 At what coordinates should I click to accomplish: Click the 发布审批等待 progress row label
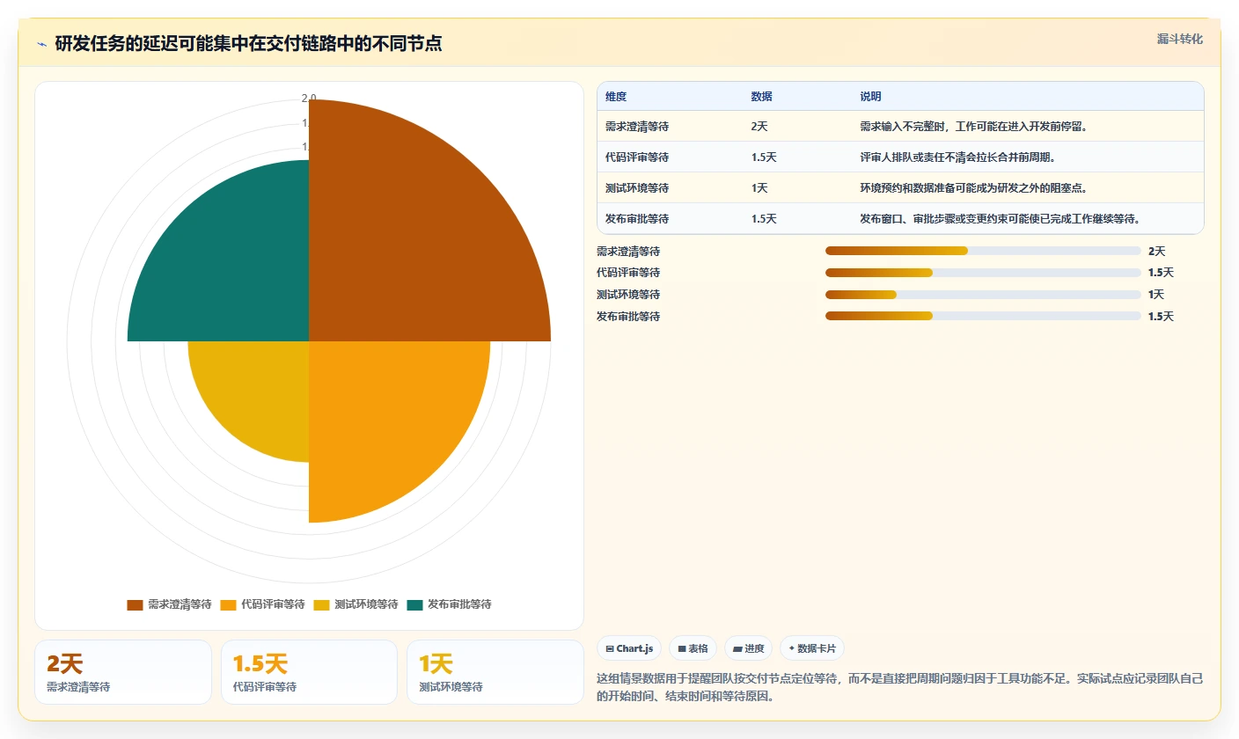click(628, 316)
